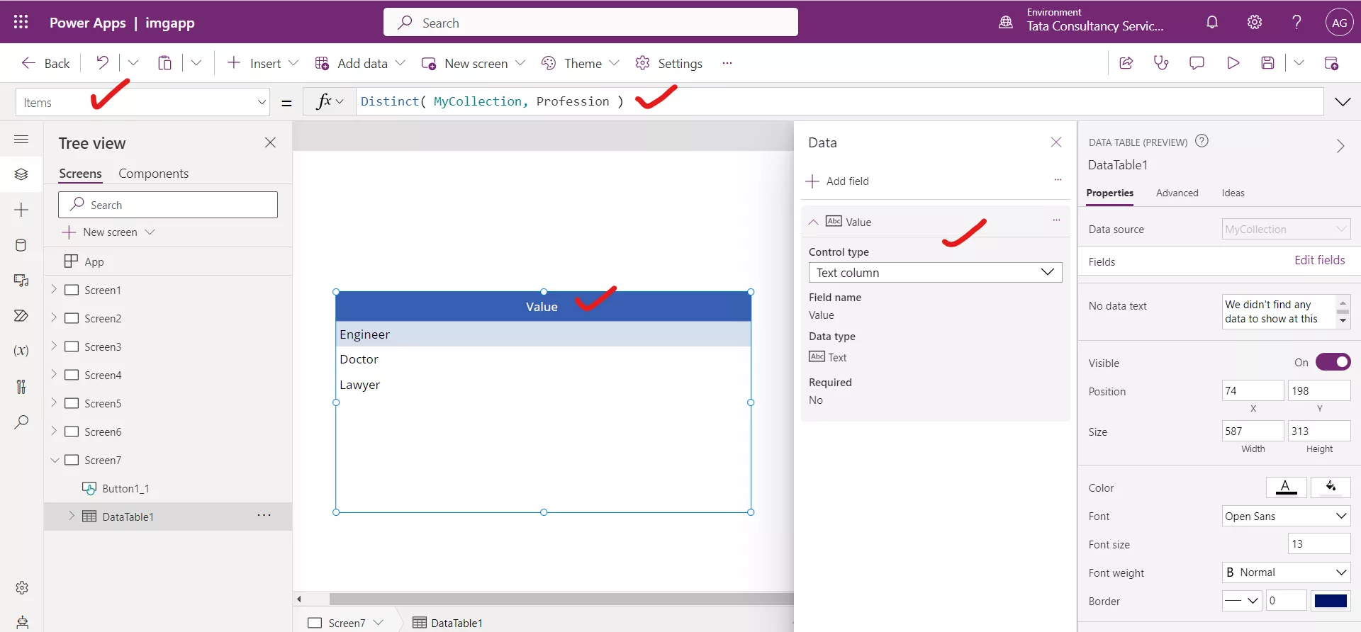Open the Data cylinder icon in the left rail
Image resolution: width=1361 pixels, height=632 pixels.
point(21,245)
